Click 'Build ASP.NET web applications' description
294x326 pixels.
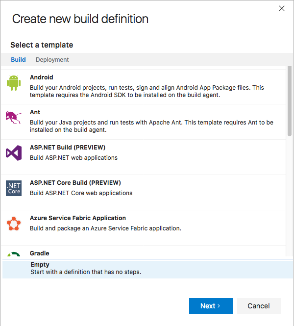pyautogui.click(x=73, y=158)
